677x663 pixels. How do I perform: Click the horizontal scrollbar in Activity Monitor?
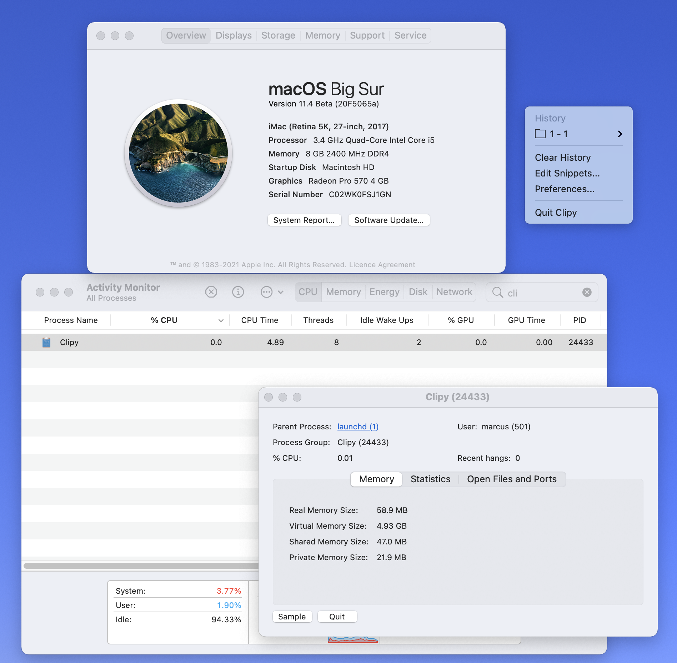[x=141, y=566]
